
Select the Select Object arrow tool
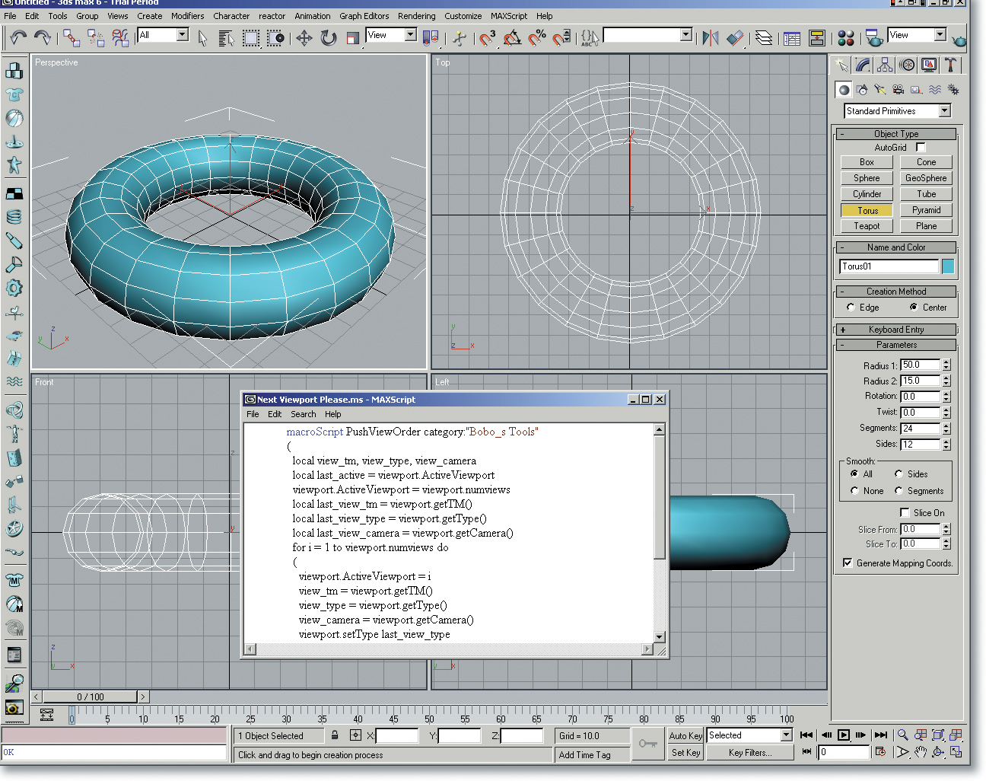[202, 38]
